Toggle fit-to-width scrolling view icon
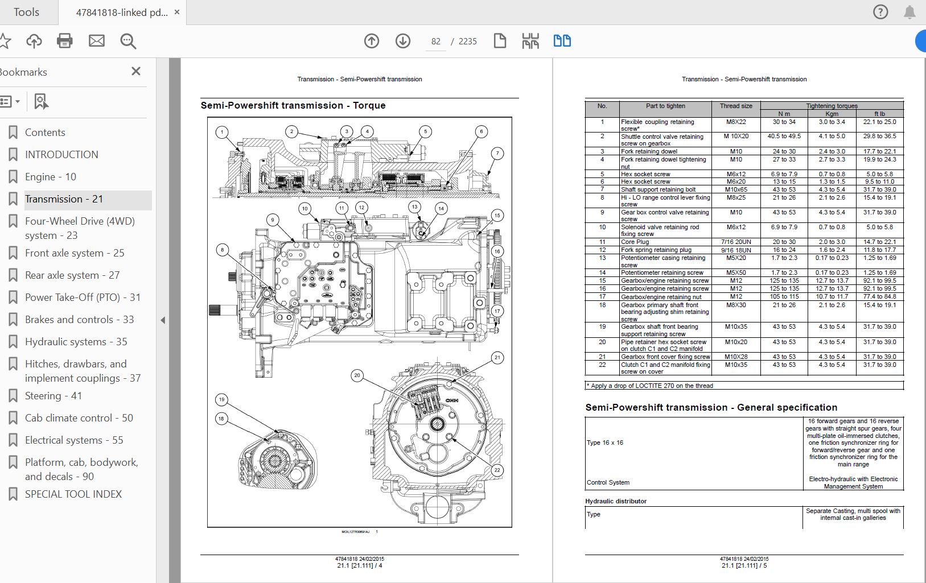 (x=530, y=41)
